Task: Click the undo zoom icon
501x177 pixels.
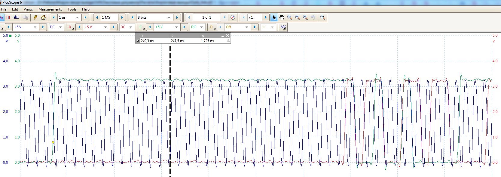Action: tap(313, 17)
